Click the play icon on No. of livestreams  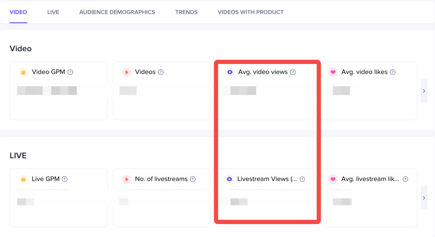(126, 179)
